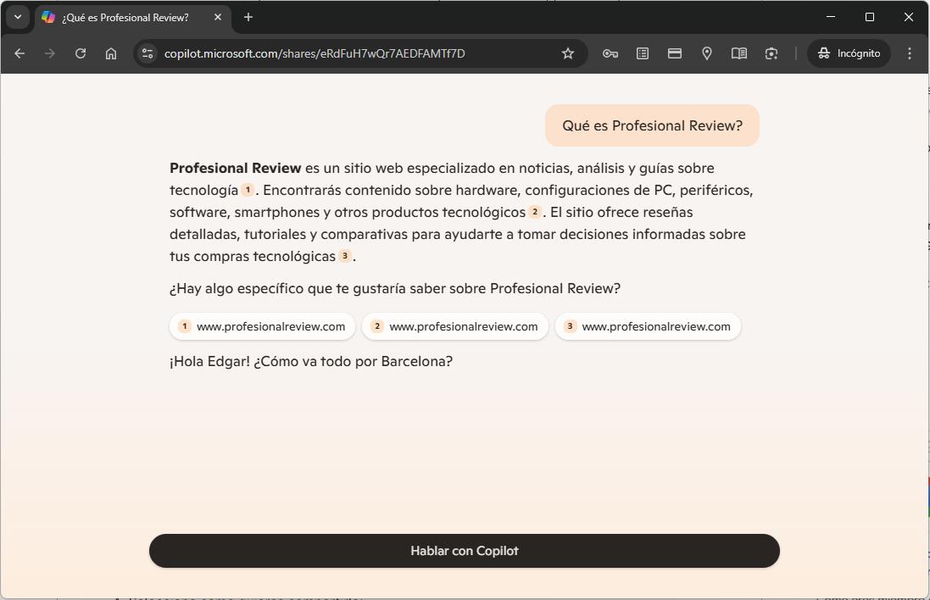Go back to the previous page
The width and height of the screenshot is (930, 600).
point(19,53)
